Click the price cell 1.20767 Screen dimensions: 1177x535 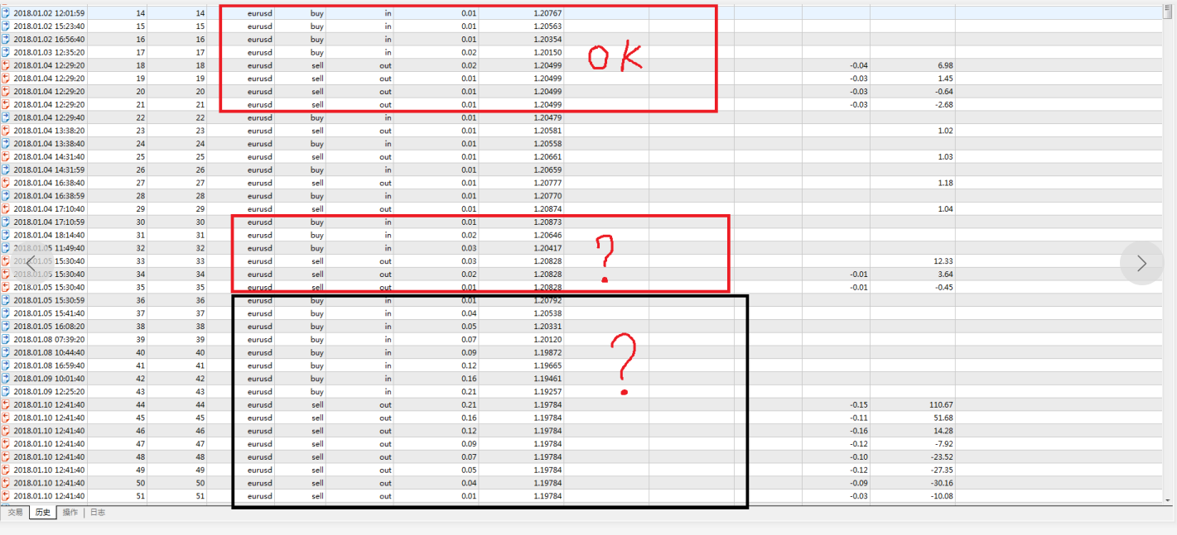[x=547, y=13]
